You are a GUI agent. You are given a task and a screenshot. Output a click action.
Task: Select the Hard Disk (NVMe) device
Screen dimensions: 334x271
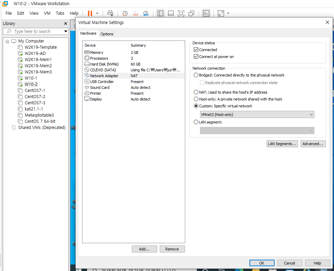pyautogui.click(x=134, y=64)
